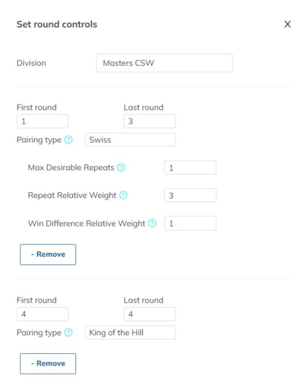
Task: Click the Last round field containing 3
Action: point(150,122)
